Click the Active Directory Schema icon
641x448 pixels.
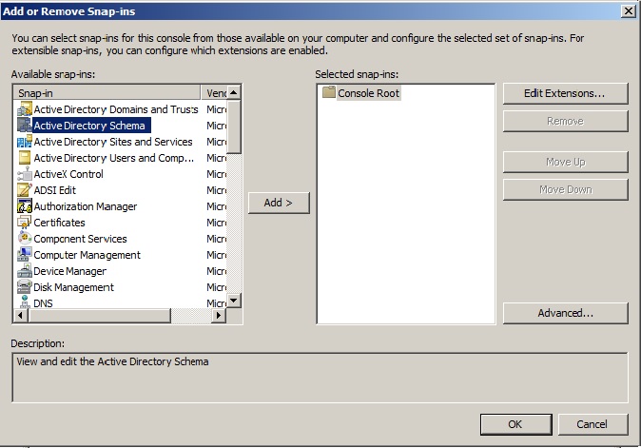[25, 126]
